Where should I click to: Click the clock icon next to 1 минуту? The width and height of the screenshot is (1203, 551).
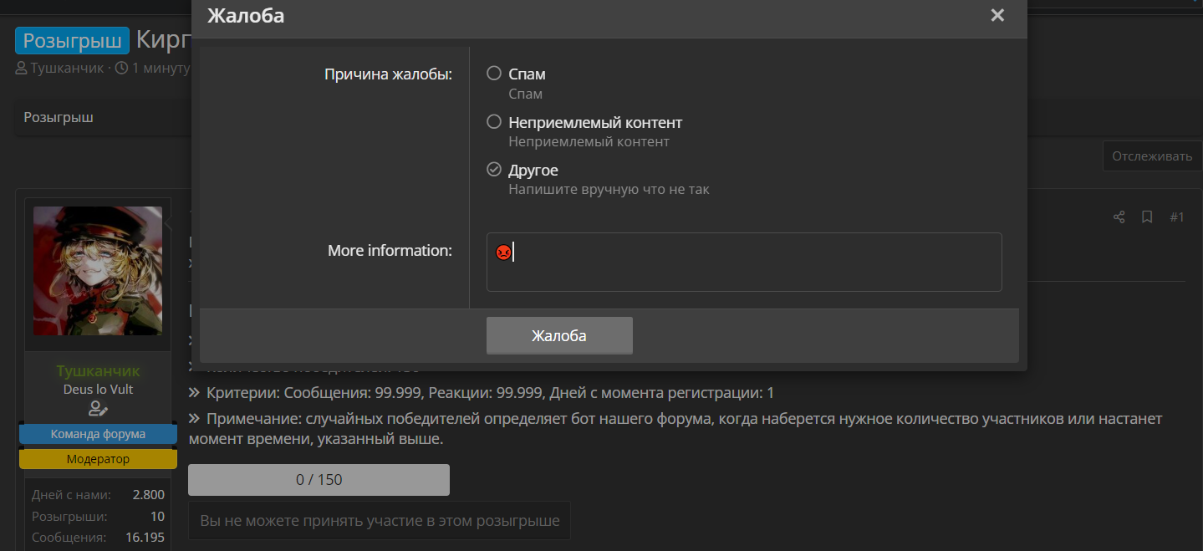121,68
